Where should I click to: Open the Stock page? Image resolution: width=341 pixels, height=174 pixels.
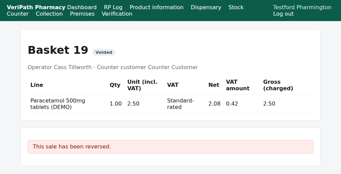[x=236, y=7]
